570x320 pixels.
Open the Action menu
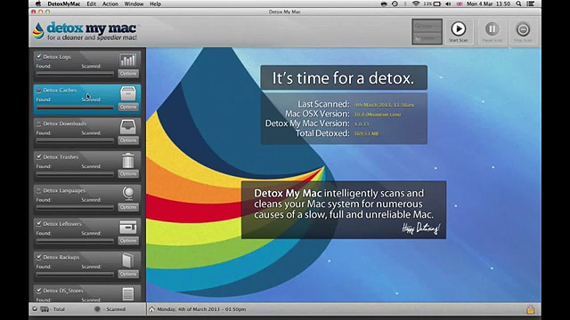110,4
